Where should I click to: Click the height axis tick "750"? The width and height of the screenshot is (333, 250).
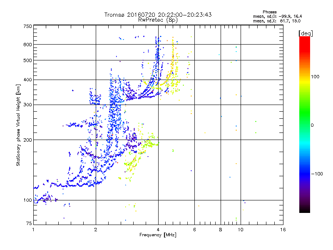coord(27,26)
